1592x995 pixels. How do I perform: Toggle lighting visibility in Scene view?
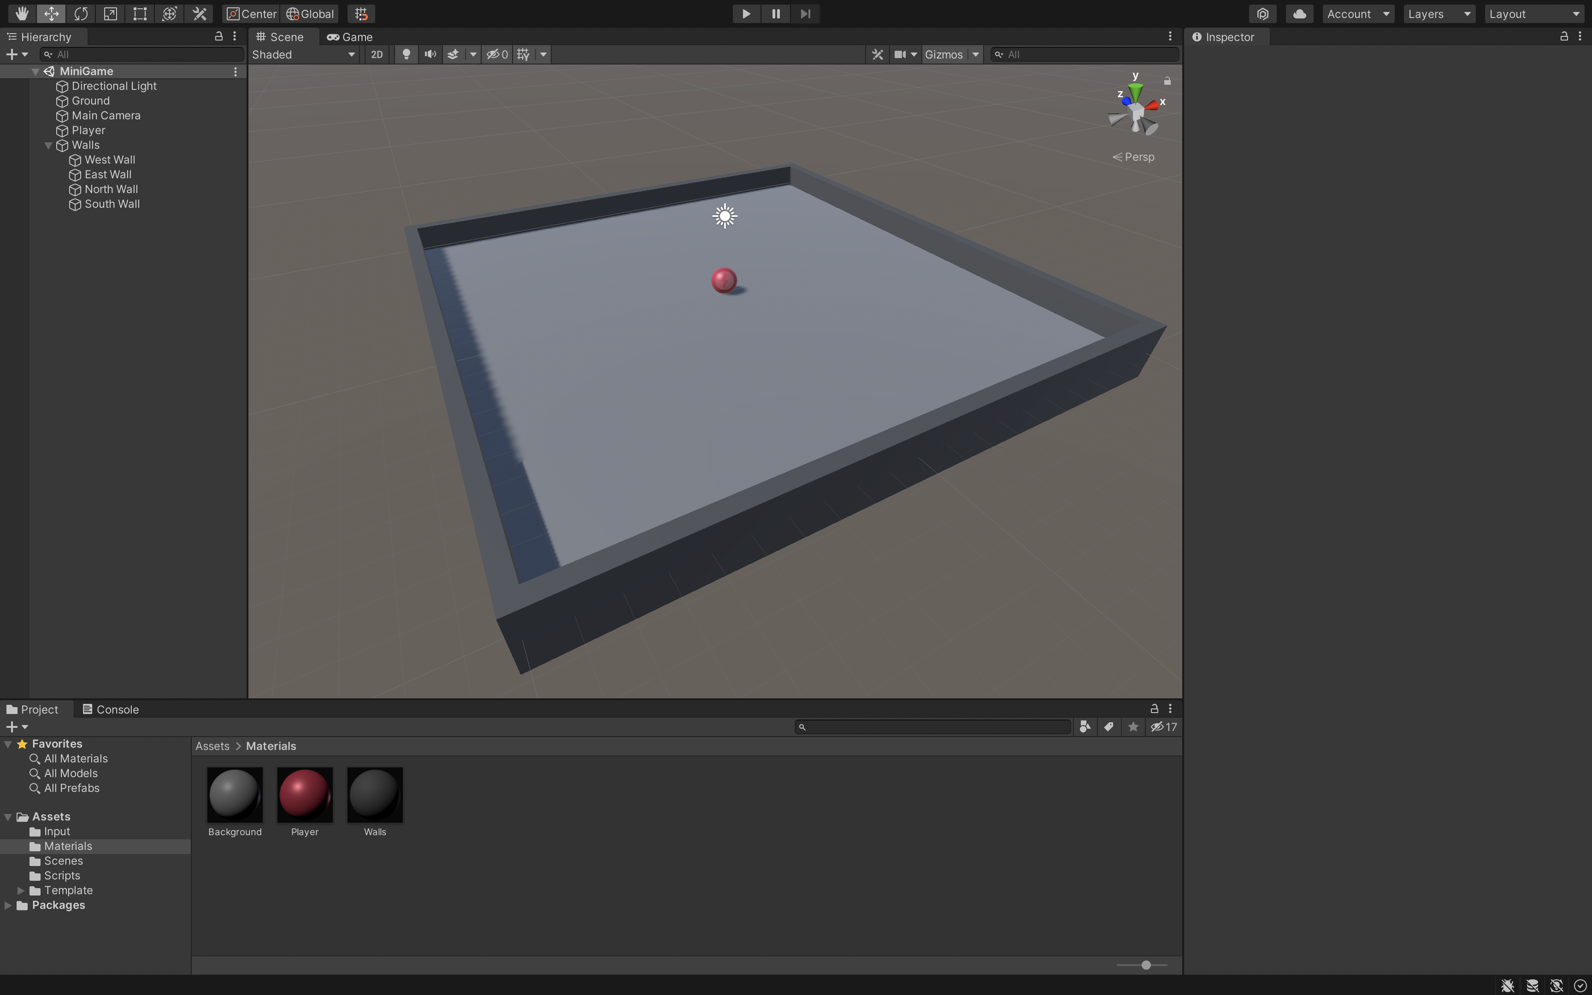click(x=406, y=54)
